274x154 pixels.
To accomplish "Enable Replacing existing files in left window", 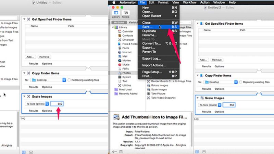I will tap(69, 80).
